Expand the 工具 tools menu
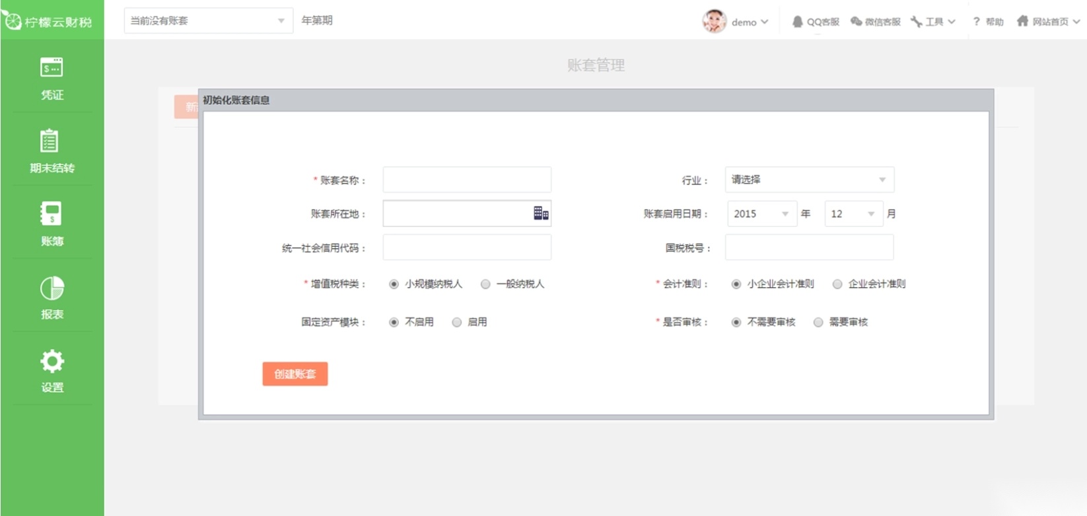This screenshot has height=516, width=1087. [952, 22]
